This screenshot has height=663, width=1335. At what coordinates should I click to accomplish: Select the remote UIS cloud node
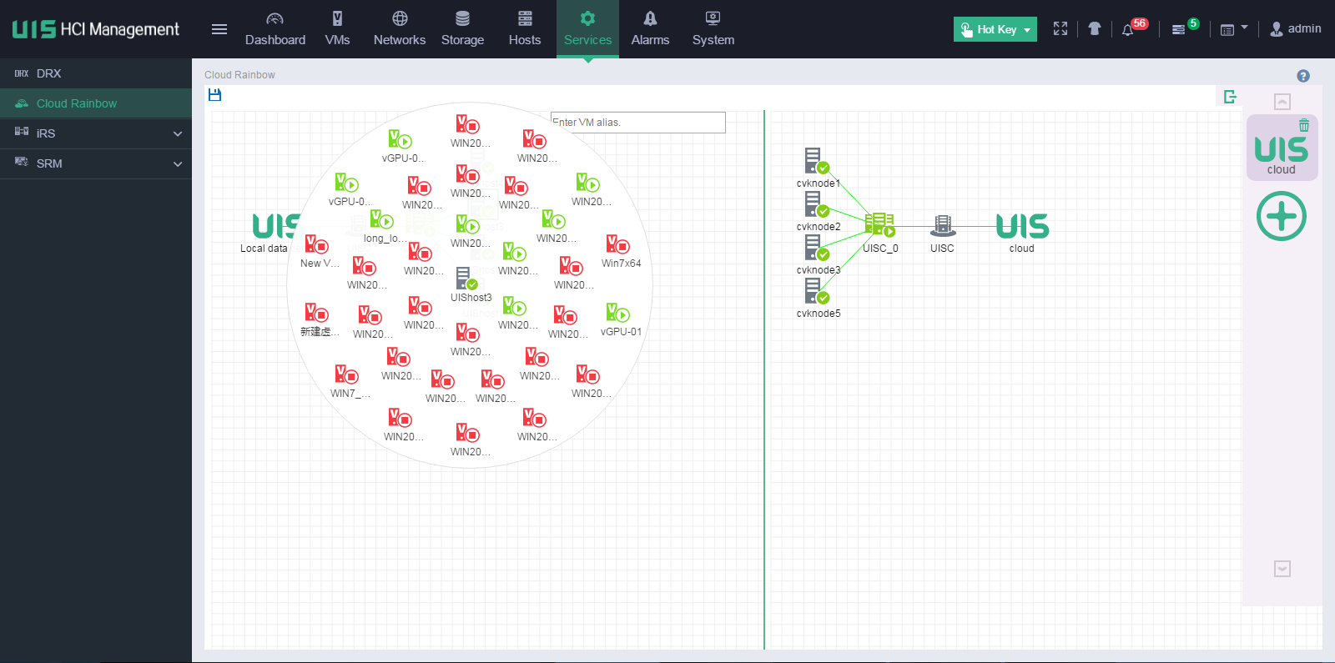pos(1022,226)
